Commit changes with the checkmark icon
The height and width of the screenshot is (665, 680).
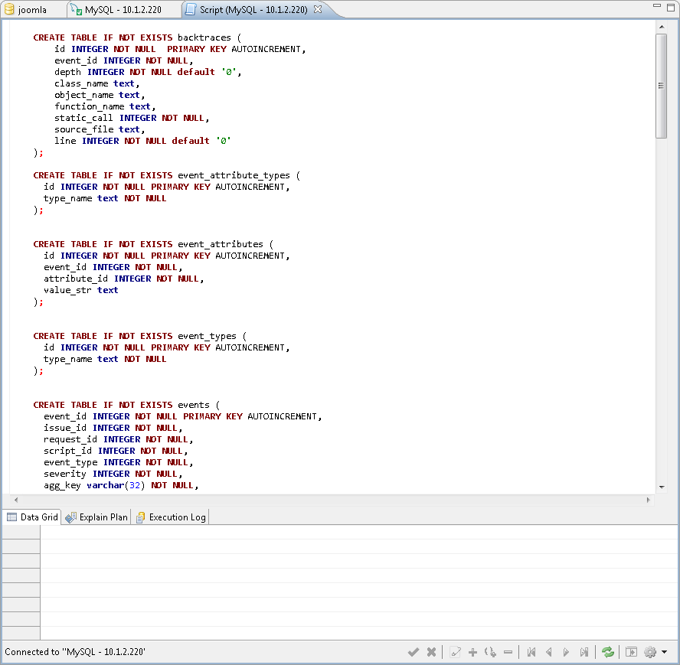click(414, 651)
